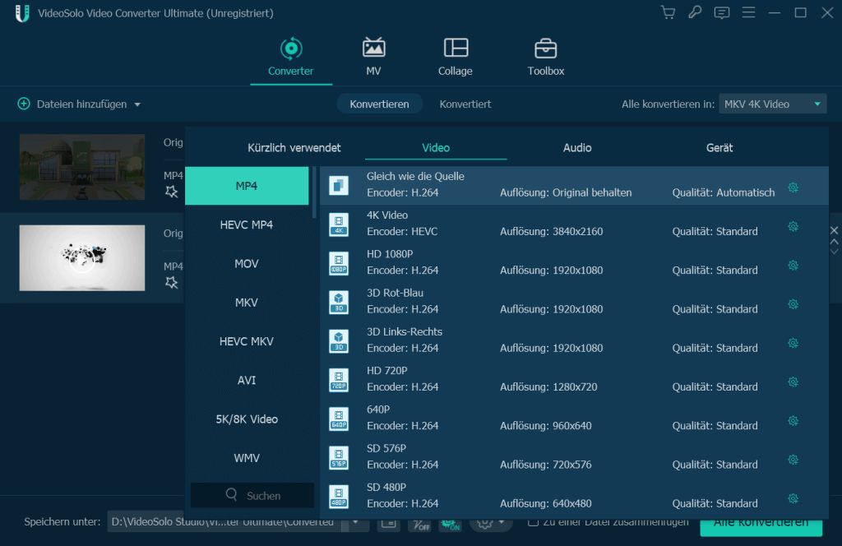Click 'Auflösung: 3840x2160' text
842x546 pixels.
click(552, 231)
